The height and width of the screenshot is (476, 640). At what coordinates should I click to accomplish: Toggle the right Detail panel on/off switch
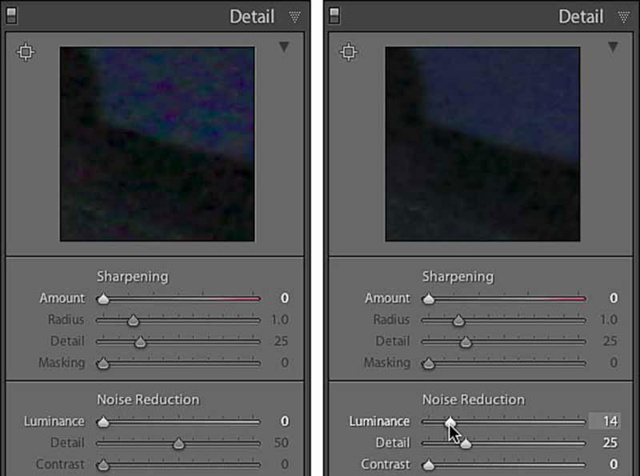[x=334, y=15]
